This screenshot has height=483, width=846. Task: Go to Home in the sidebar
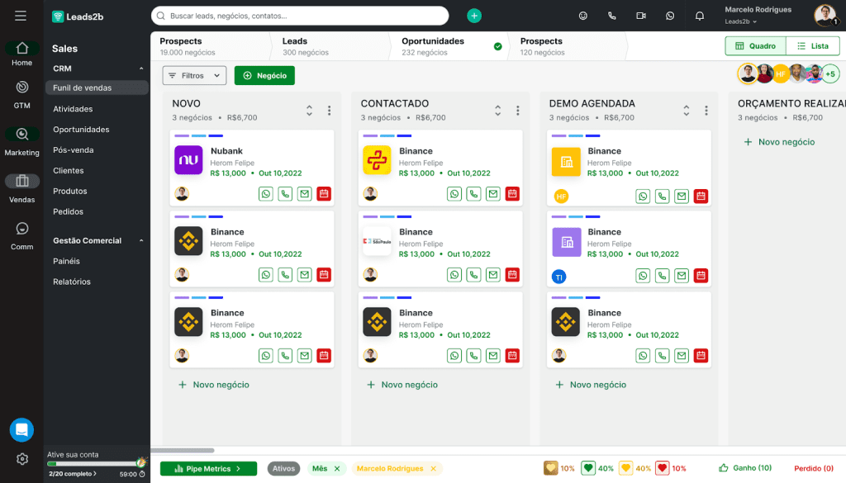(21, 54)
